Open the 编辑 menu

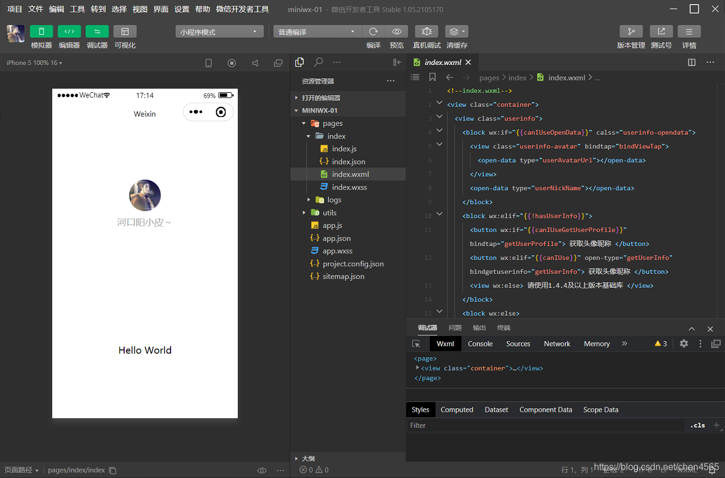tap(56, 9)
